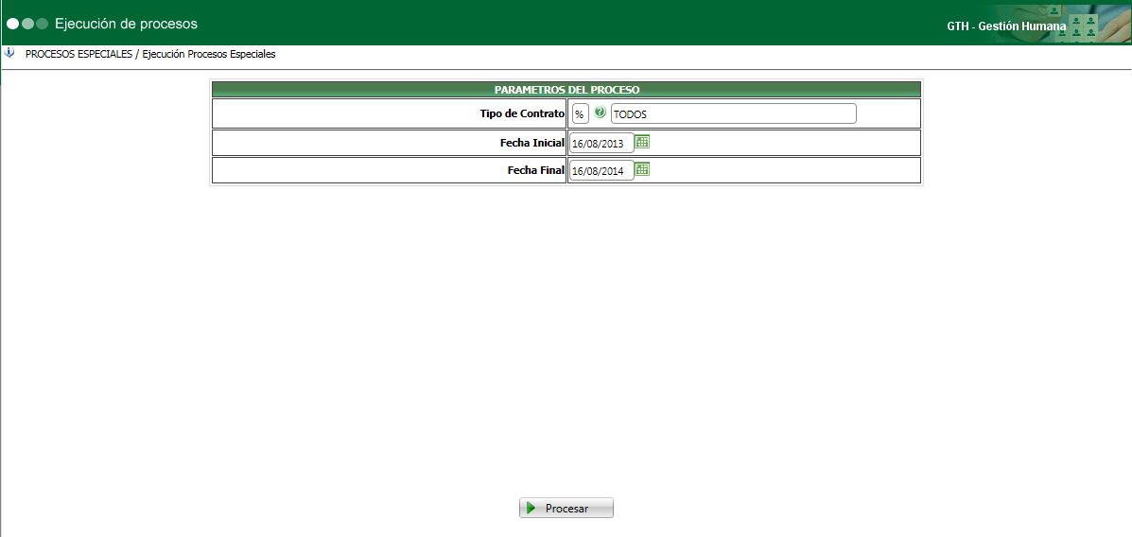Click the GTH - Gestión Humana text
1132x537 pixels.
[x=1006, y=26]
